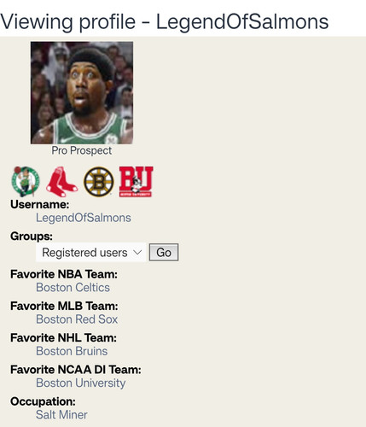Click the Boston Bruins team text
The width and height of the screenshot is (366, 427).
tap(72, 351)
